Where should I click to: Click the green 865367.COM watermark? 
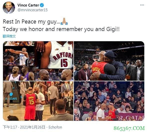coord(129,128)
